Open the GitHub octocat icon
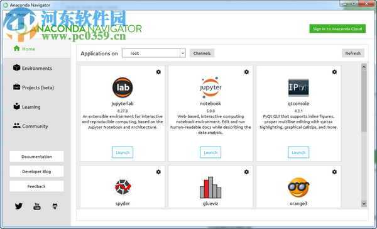The width and height of the screenshot is (377, 229). pos(55,206)
